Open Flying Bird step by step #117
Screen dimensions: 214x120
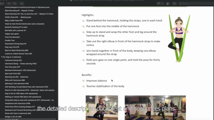[30, 100]
